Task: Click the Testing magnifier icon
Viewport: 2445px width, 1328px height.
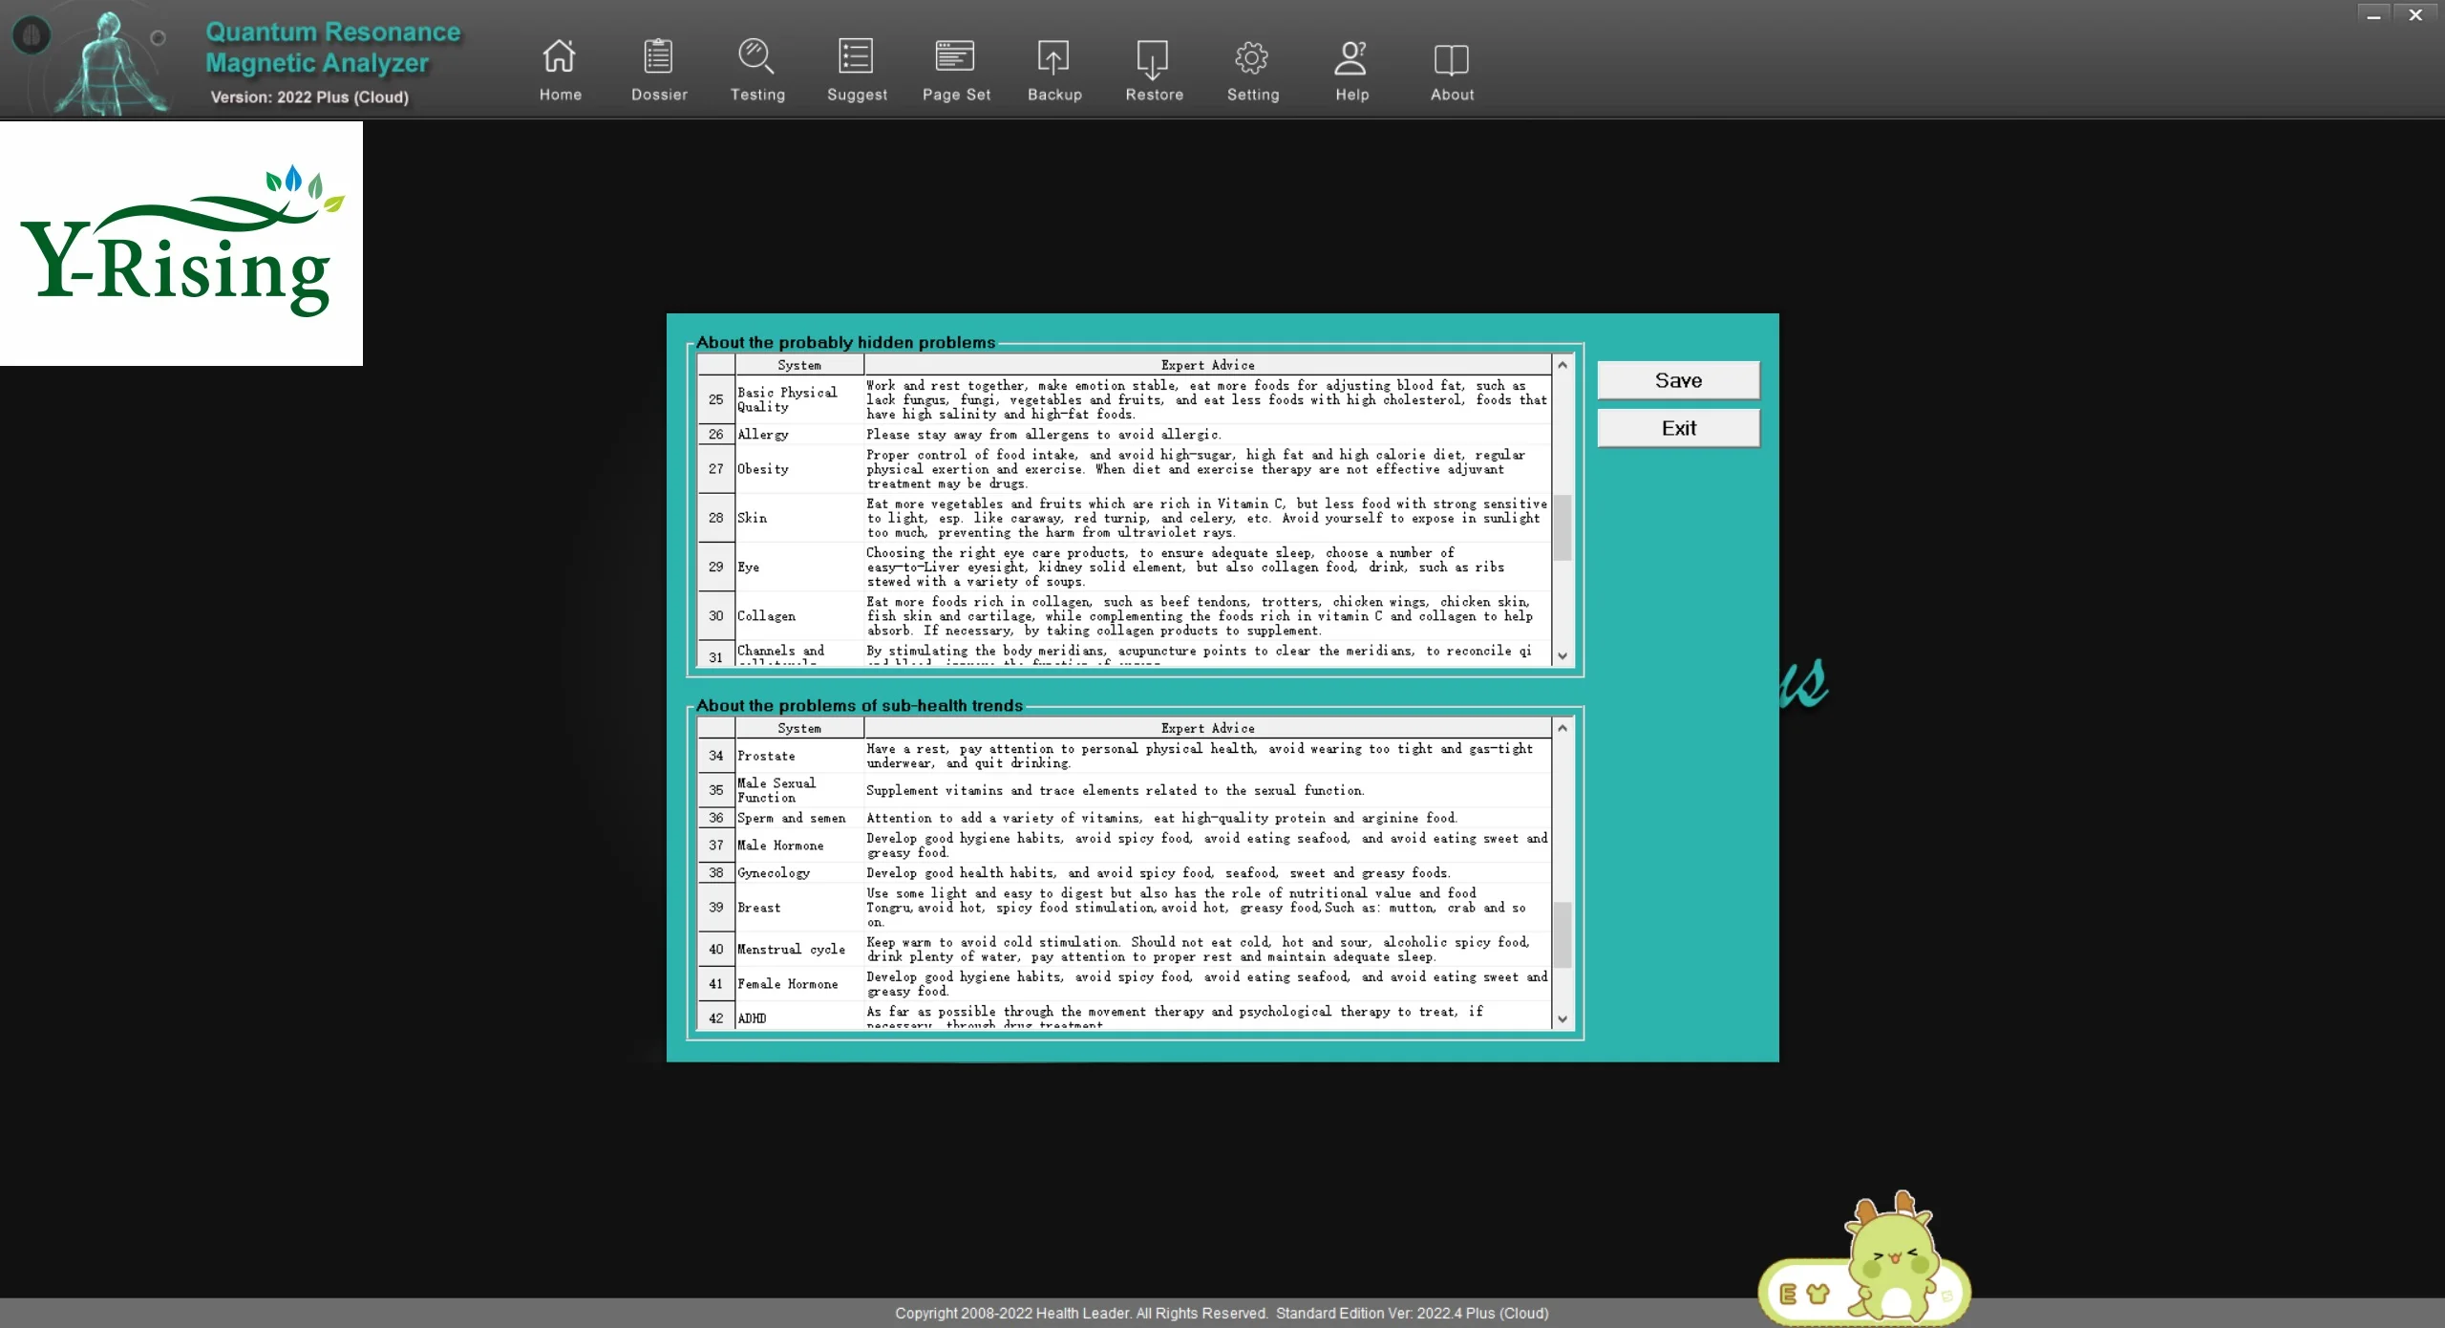Action: pos(756,58)
